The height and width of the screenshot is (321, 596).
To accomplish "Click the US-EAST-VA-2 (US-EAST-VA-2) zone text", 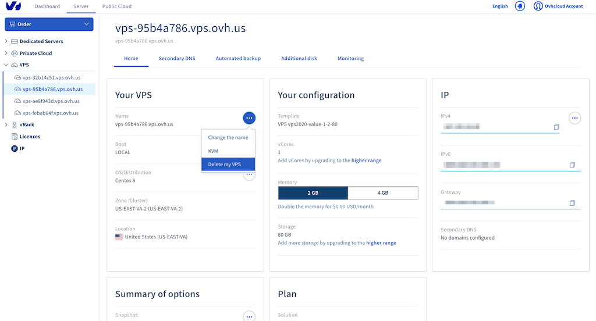I will pos(149,209).
